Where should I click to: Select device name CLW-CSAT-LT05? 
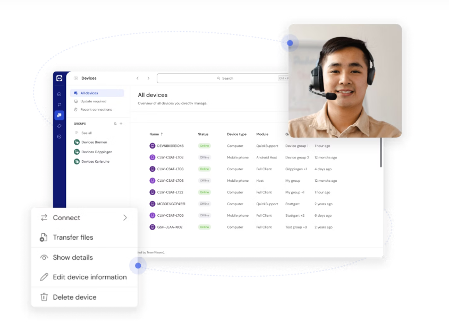pos(171,215)
